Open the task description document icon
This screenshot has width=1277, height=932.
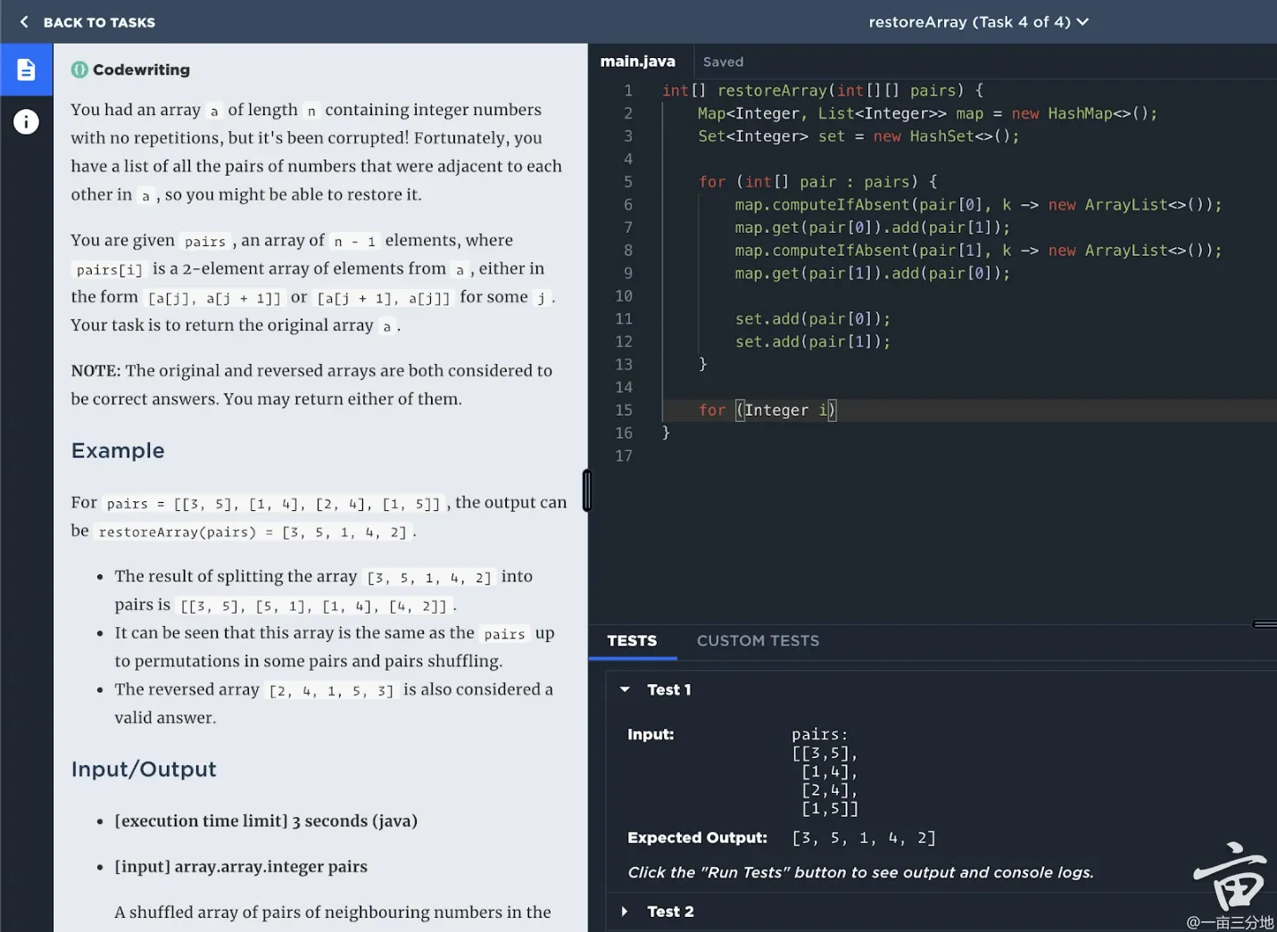coord(26,70)
